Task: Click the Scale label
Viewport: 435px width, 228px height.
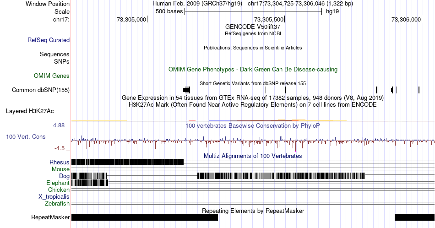Action: click(x=62, y=11)
